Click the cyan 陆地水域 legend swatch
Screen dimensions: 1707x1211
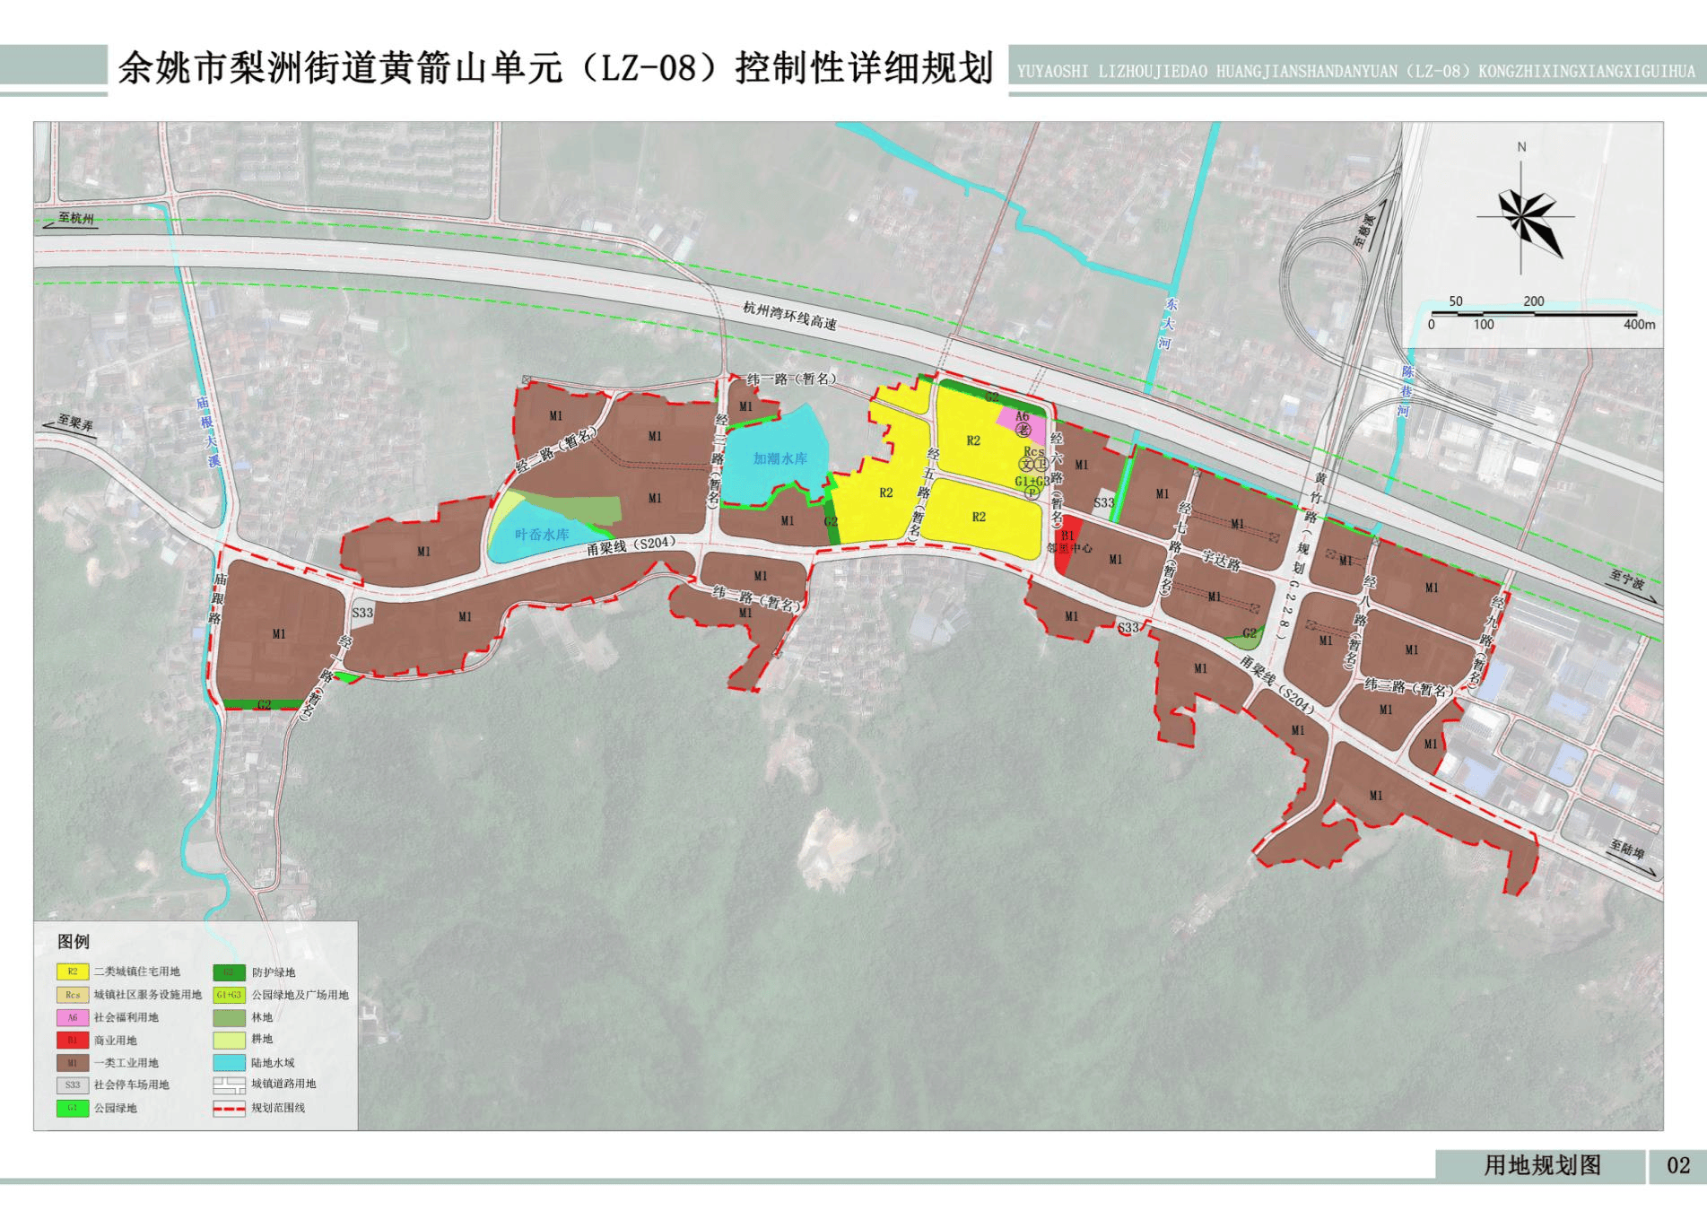(x=229, y=1063)
